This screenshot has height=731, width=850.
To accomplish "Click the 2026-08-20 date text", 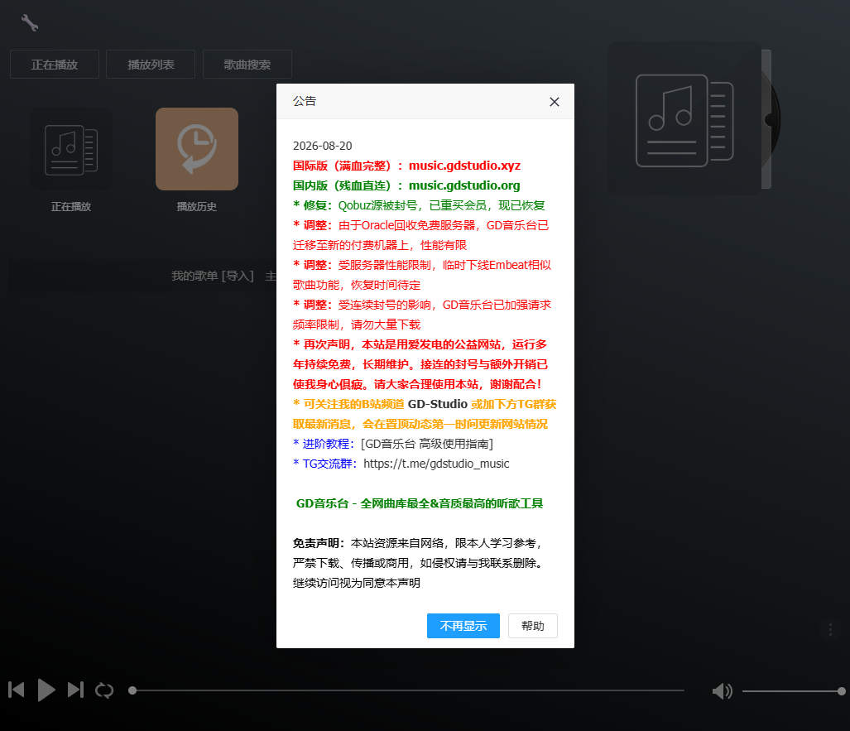I will pyautogui.click(x=323, y=146).
